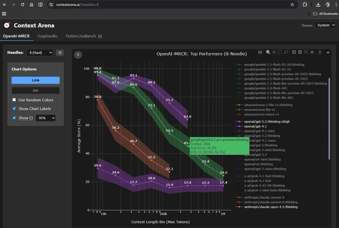This screenshot has height=228, width=339.
Task: Click the 78.0 data point on orange line
Action: 98,100
